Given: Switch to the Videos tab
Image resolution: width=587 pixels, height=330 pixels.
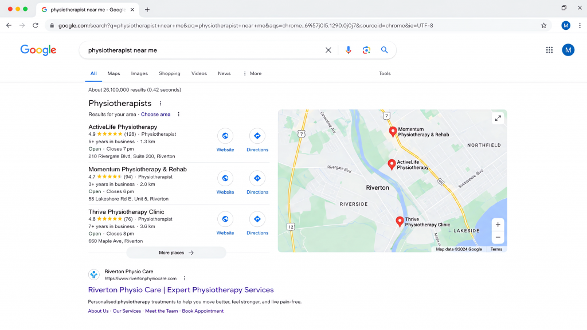Looking at the screenshot, I should coord(199,73).
